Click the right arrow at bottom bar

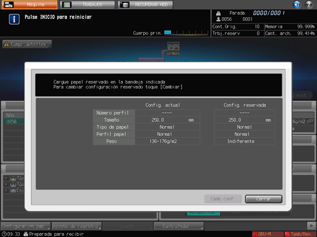311,226
